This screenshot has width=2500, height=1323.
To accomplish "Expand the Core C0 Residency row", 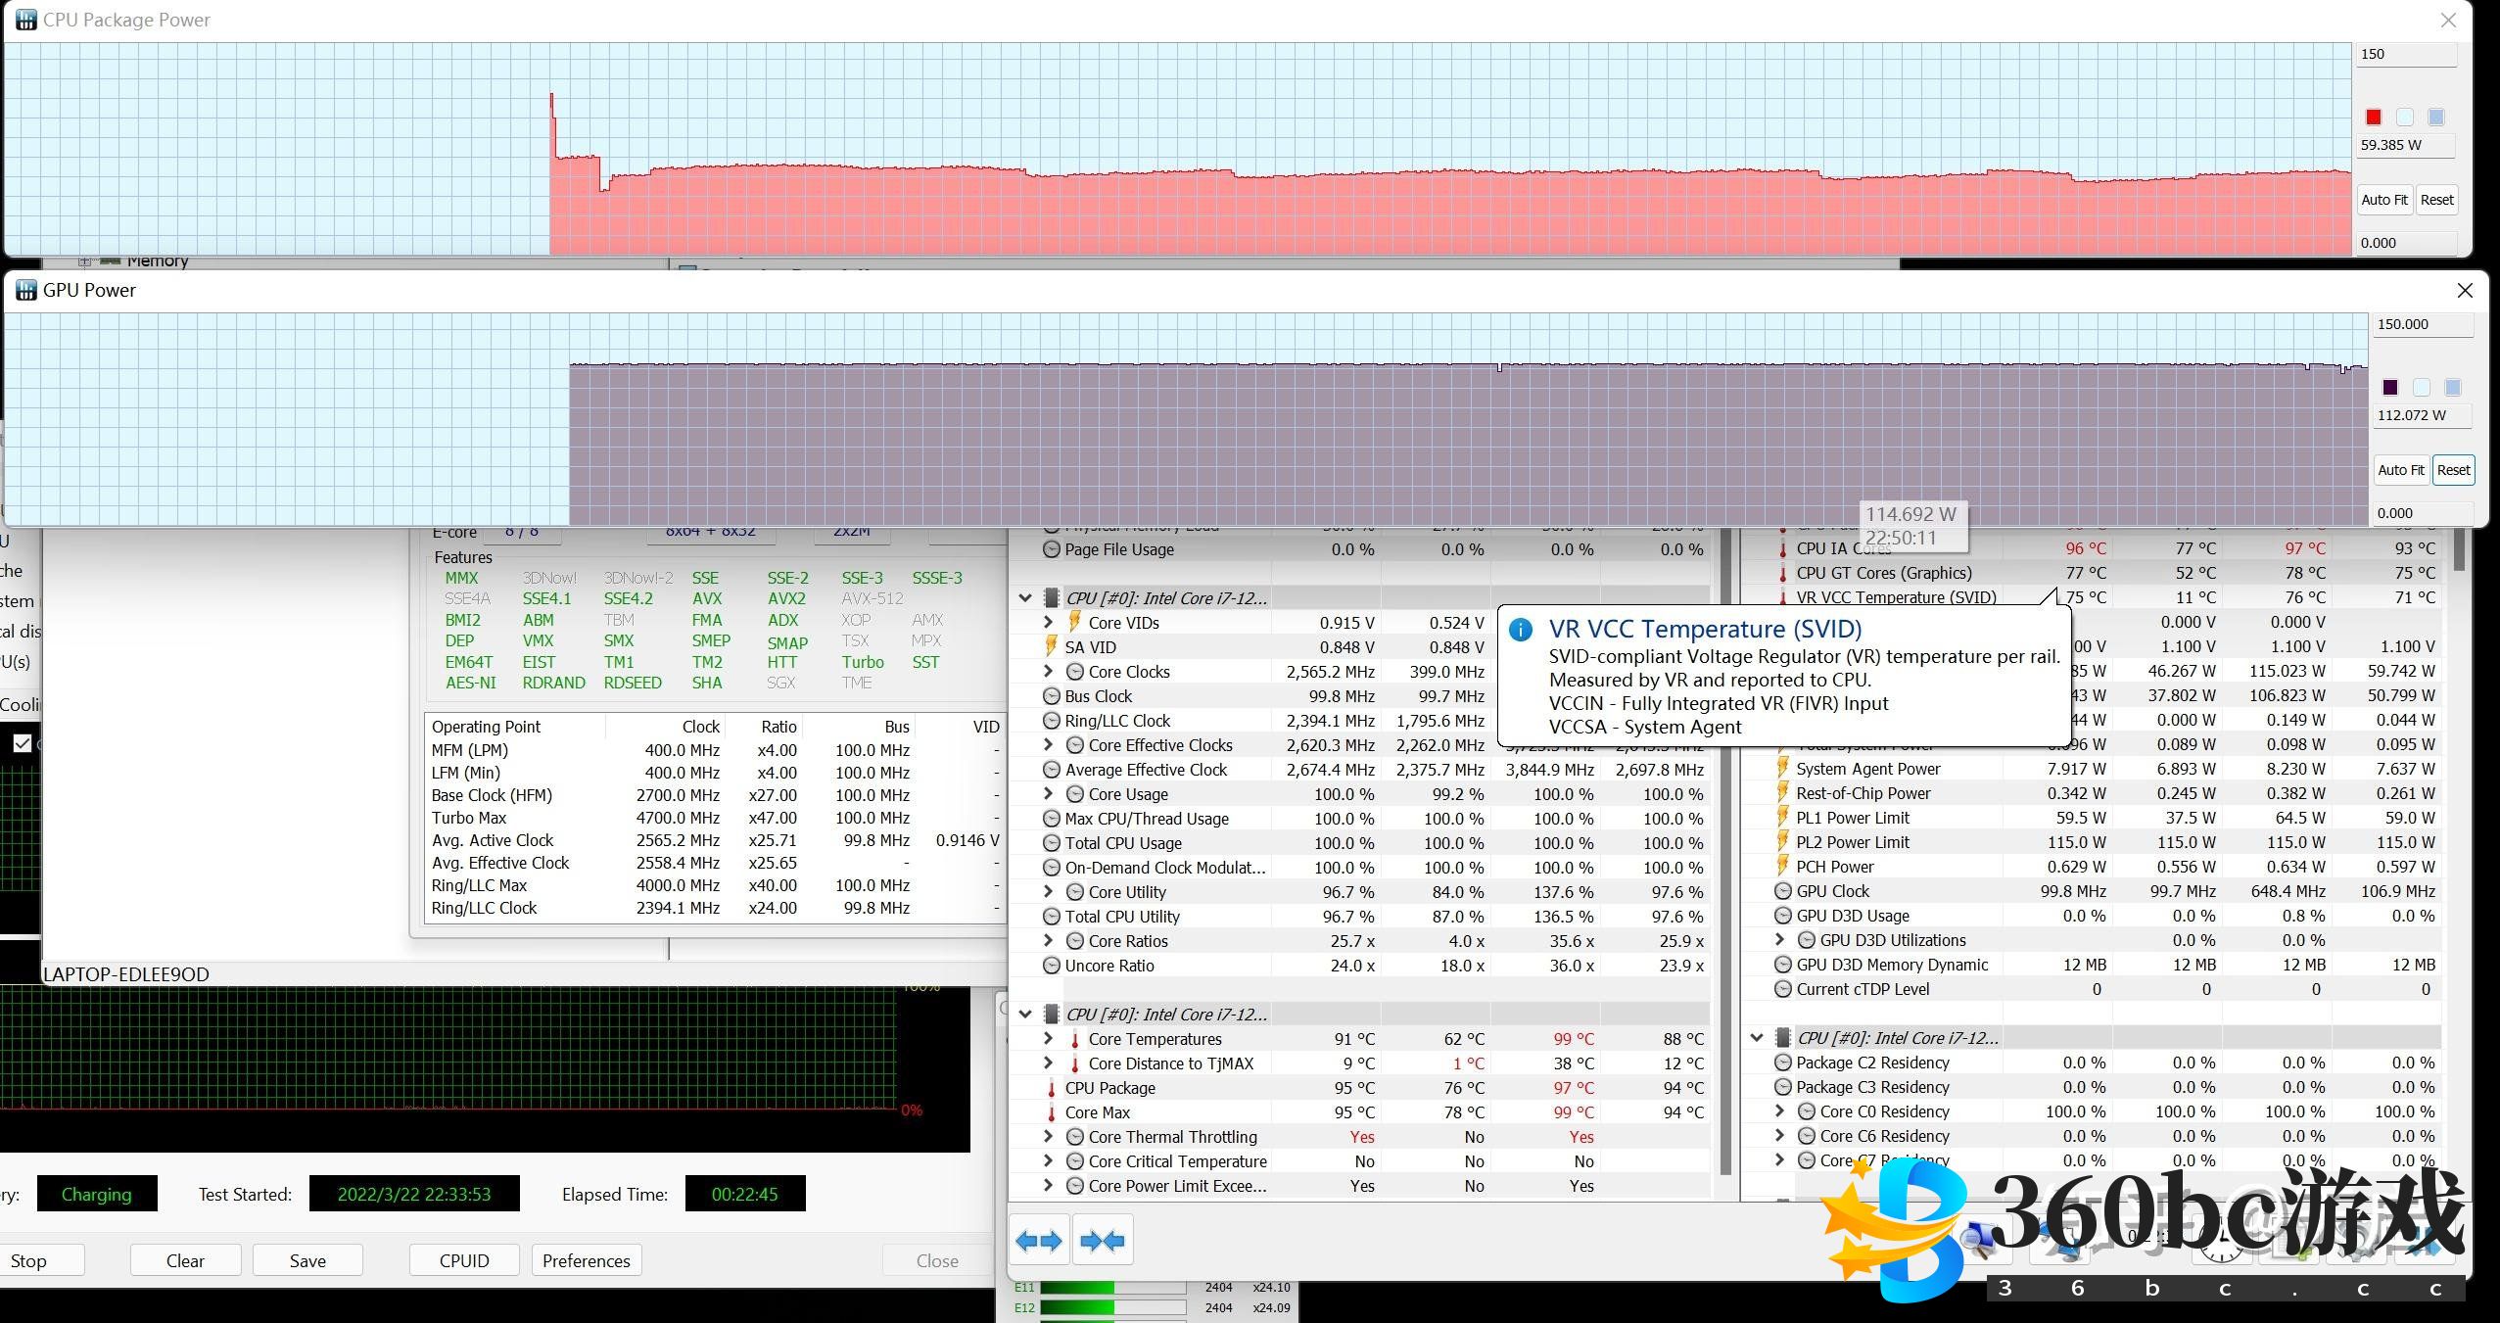I will (x=1780, y=1111).
